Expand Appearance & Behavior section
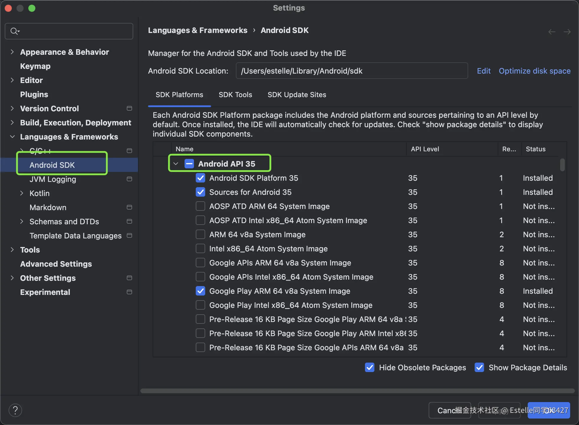Image resolution: width=579 pixels, height=425 pixels. coord(12,52)
